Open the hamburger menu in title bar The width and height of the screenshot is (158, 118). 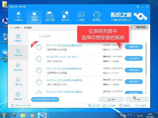(x=138, y=7)
